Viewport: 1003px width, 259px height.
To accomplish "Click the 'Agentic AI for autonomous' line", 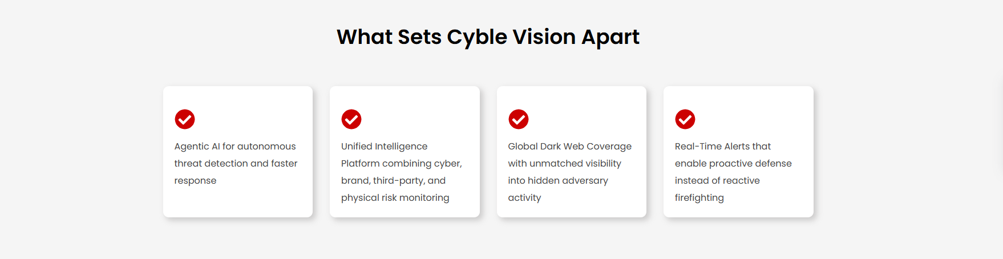I will (235, 147).
